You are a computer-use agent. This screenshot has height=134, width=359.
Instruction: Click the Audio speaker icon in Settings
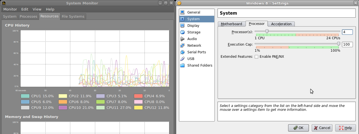(x=182, y=39)
